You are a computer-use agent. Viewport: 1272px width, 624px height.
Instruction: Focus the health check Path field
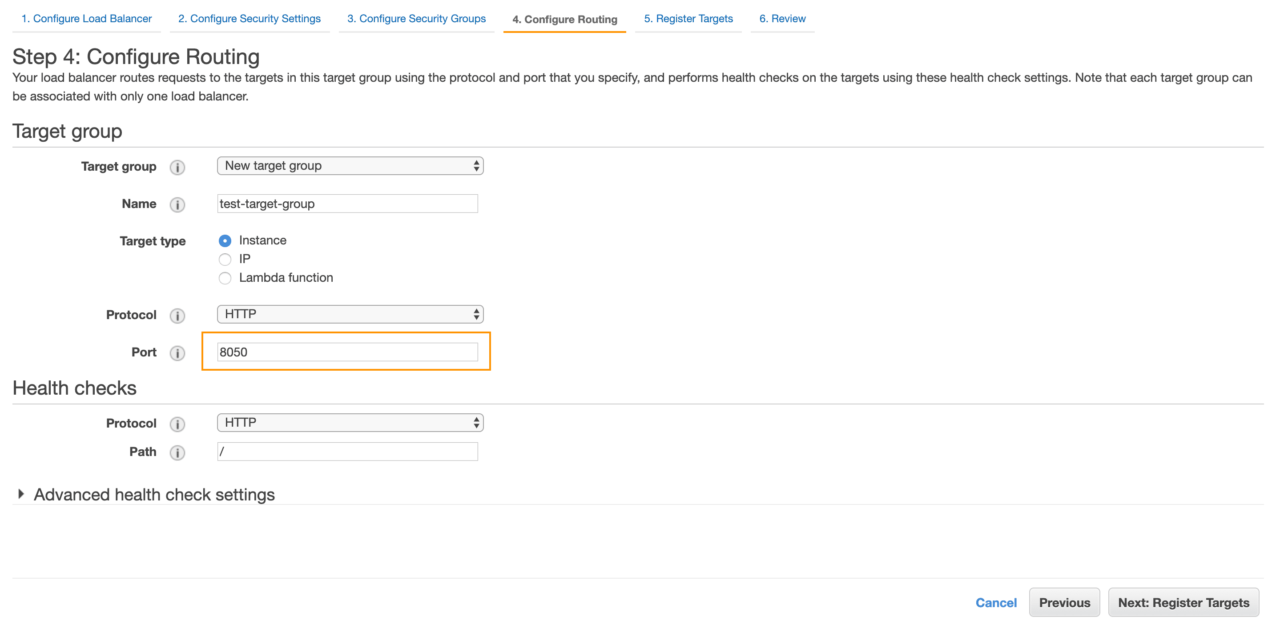pyautogui.click(x=347, y=452)
